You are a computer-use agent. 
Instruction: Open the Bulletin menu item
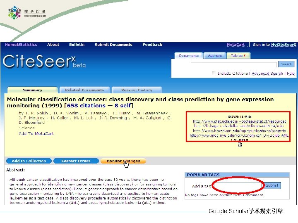pos(77,45)
